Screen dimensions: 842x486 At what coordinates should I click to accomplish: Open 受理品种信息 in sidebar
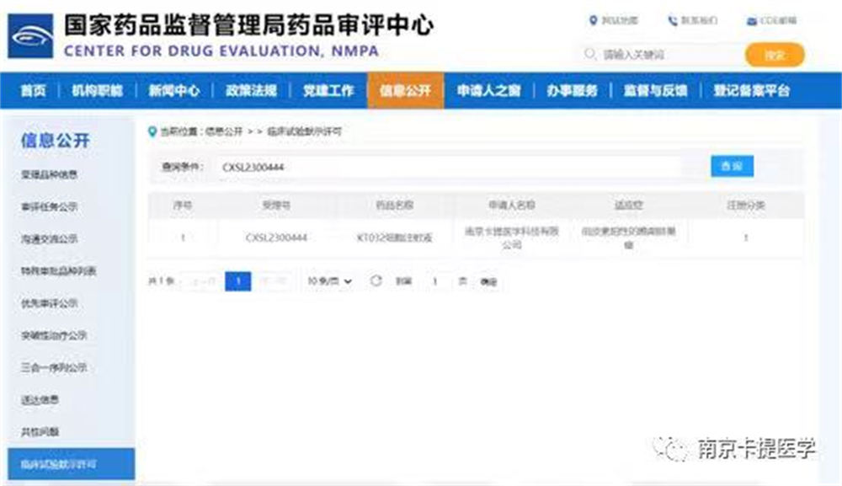(50, 174)
